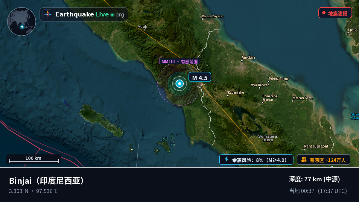Screen dimensions: 359x202
Task: Click the 100 km scale bar
Action: (x=34, y=159)
